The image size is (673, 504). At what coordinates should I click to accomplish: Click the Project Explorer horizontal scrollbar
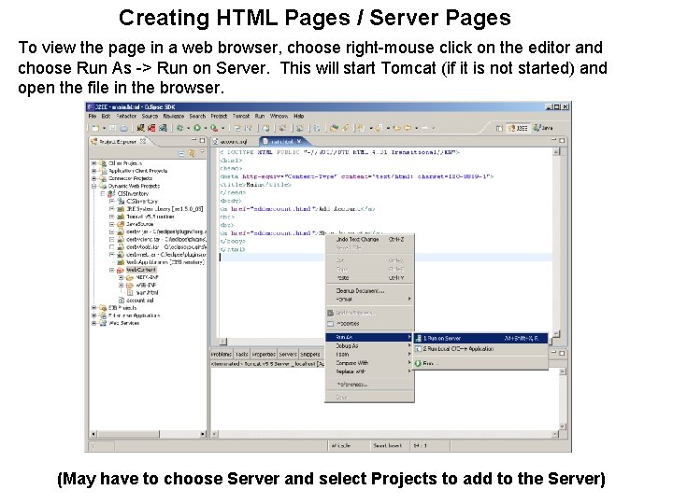coord(148,434)
